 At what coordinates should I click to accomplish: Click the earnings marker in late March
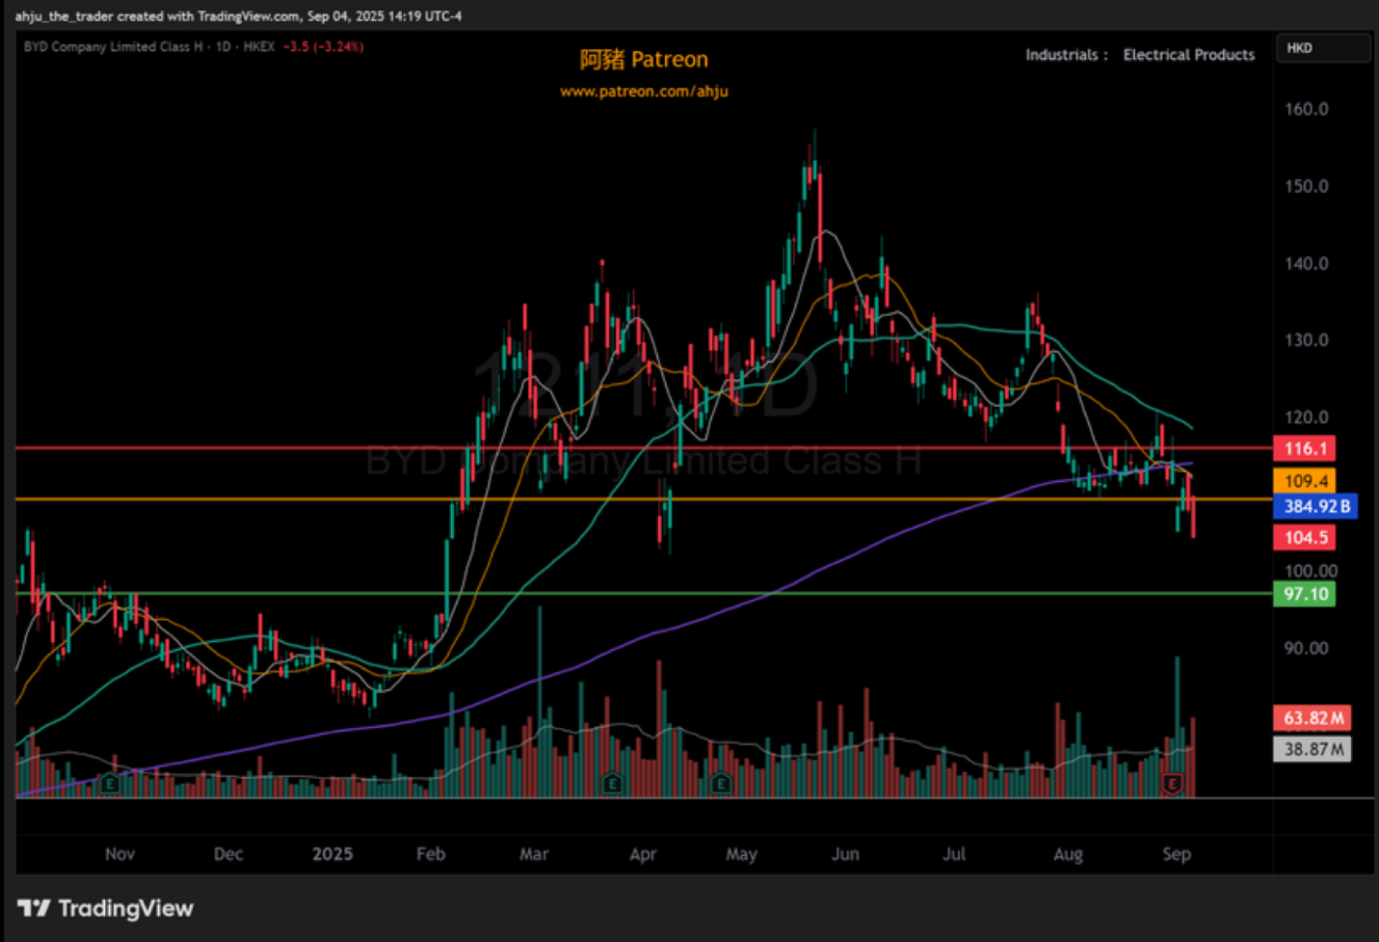point(612,783)
